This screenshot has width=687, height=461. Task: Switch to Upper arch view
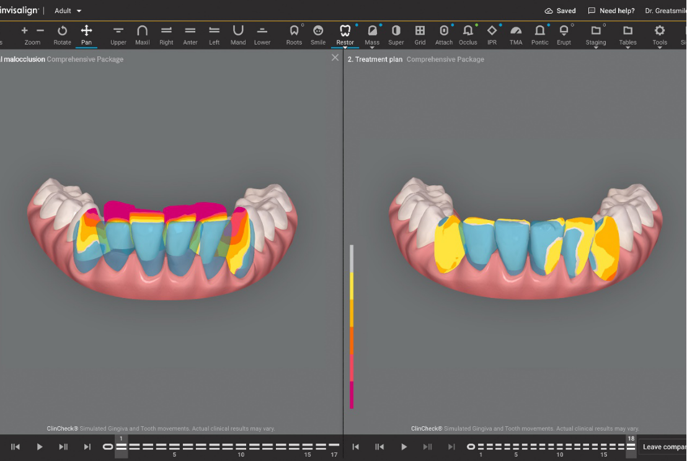118,35
